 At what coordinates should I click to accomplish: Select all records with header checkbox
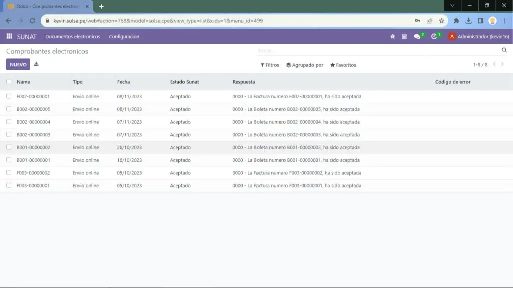tap(9, 82)
